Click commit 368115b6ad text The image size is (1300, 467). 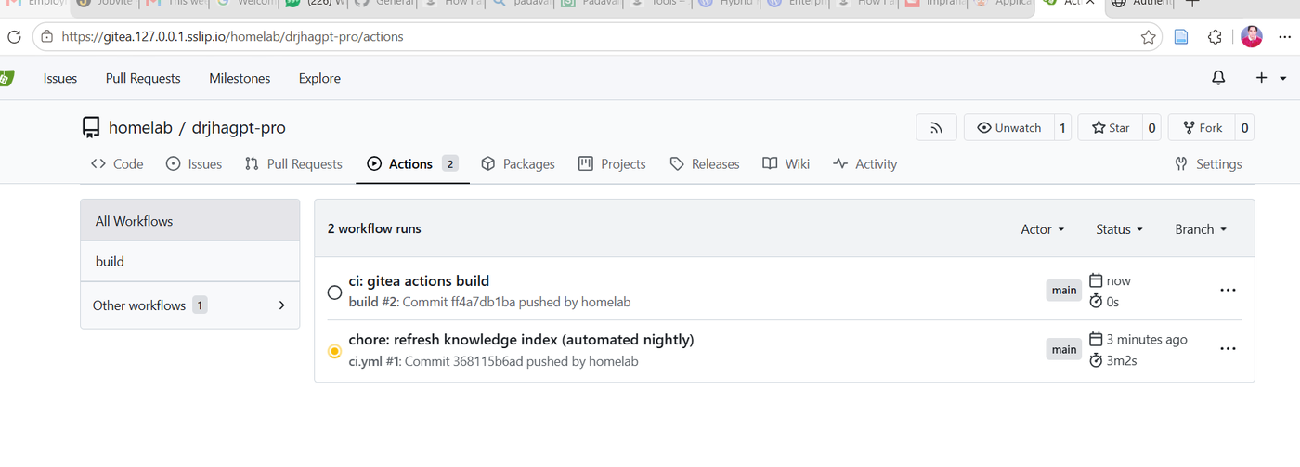[490, 361]
